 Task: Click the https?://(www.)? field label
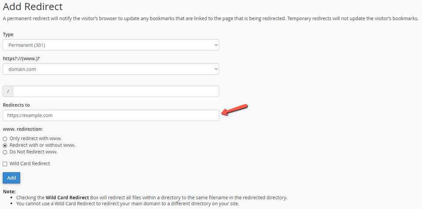tap(21, 58)
